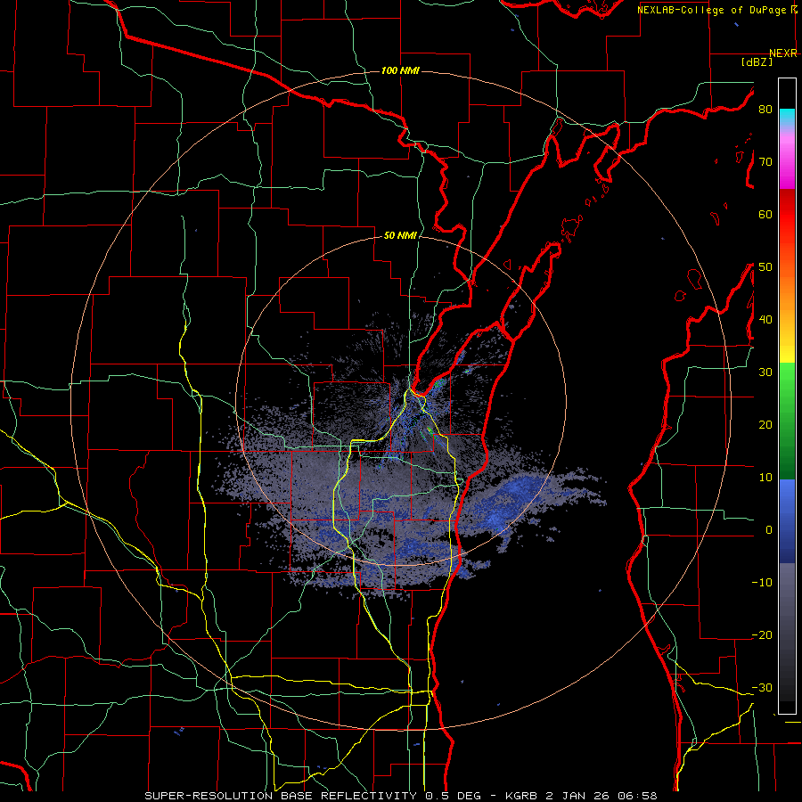Click the [dBZ] units label
Screen dimensions: 802x802
pyautogui.click(x=757, y=61)
